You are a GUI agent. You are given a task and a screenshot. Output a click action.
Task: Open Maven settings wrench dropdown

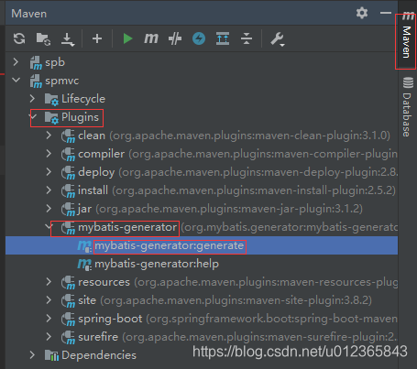(x=278, y=39)
